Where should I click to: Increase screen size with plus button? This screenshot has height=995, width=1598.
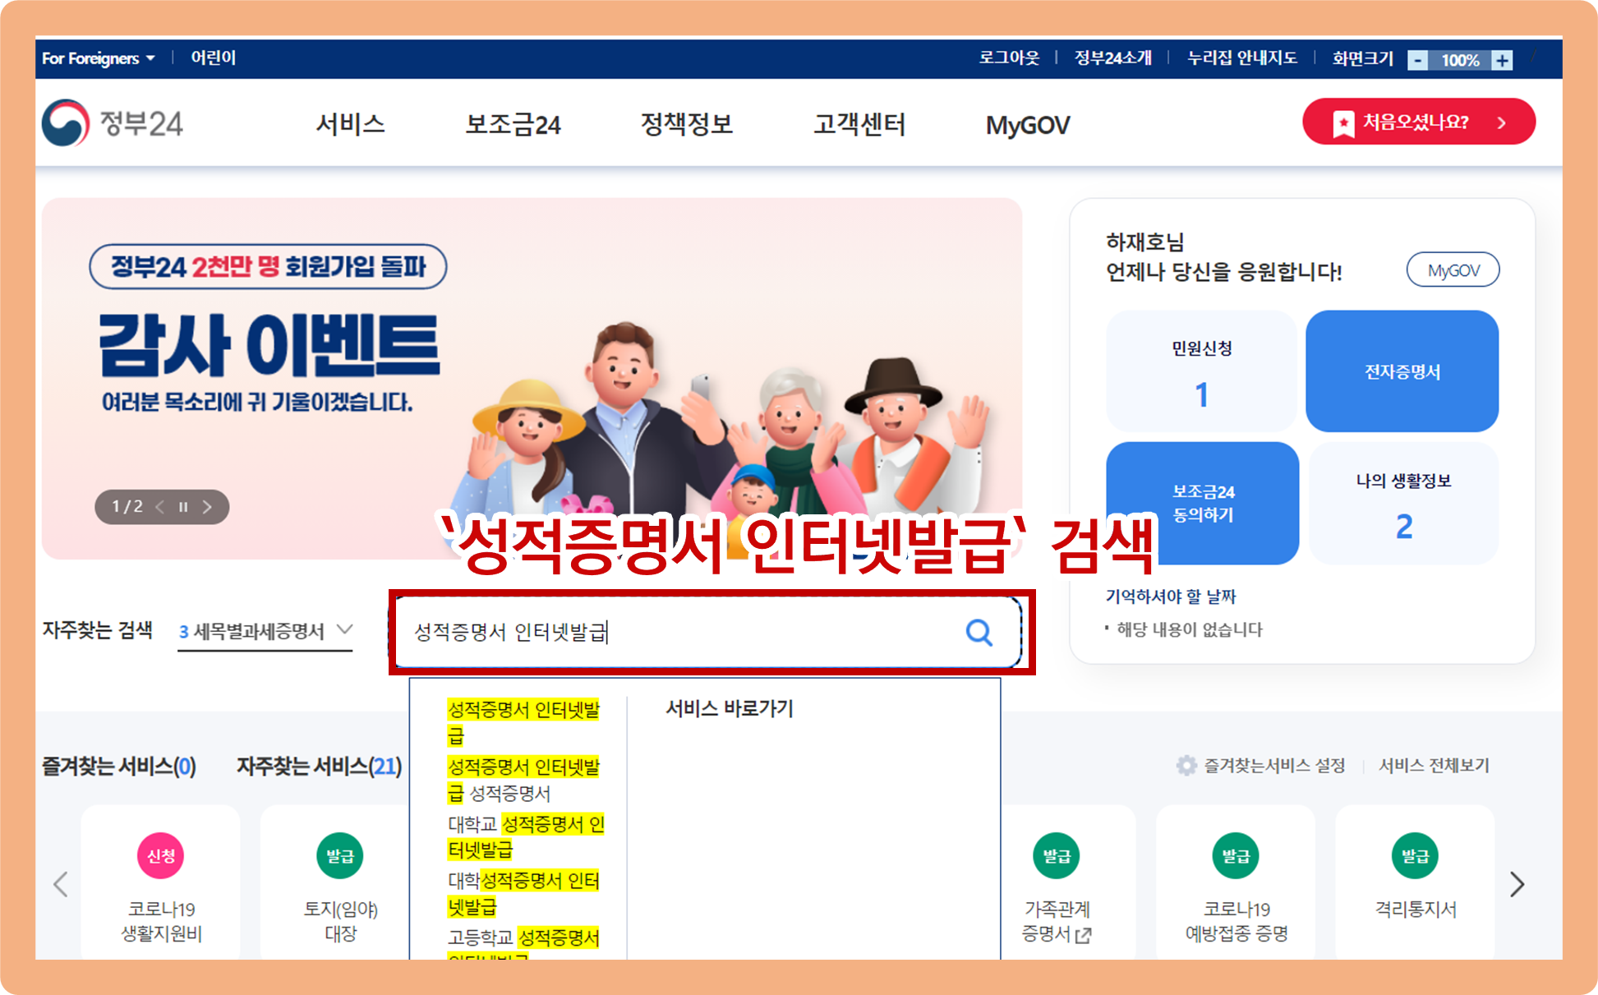1502,60
